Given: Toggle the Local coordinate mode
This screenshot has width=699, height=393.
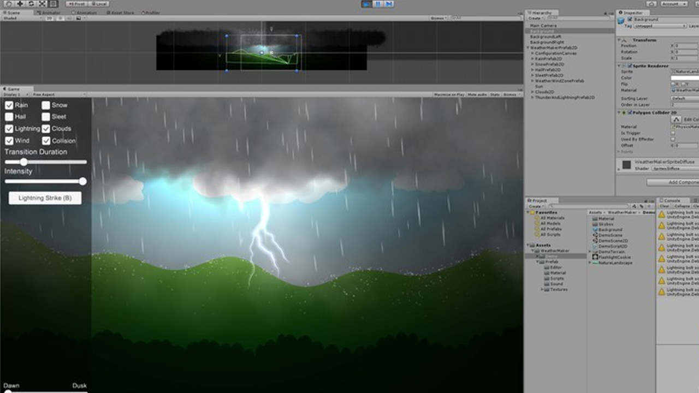Looking at the screenshot, I should pos(99,4).
